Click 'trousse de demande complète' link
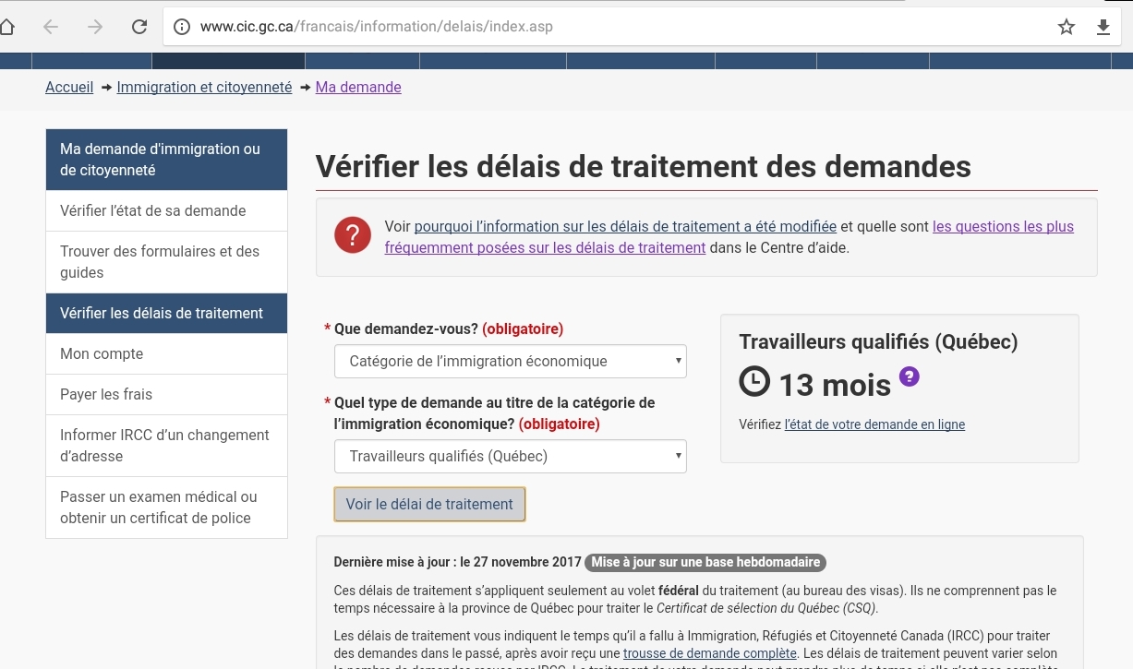 click(x=709, y=653)
